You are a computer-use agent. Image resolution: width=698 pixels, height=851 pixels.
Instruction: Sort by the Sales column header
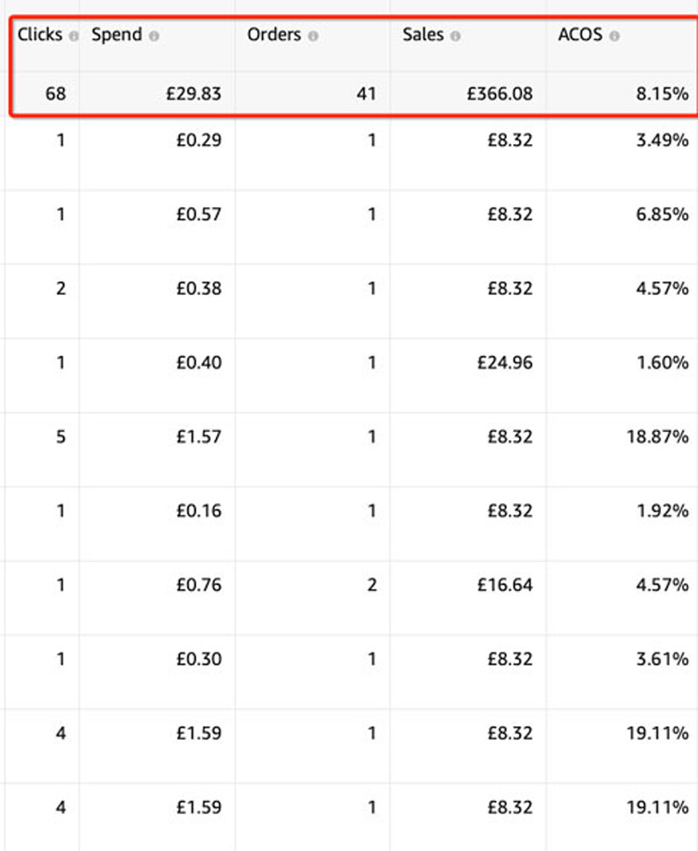[x=423, y=36]
